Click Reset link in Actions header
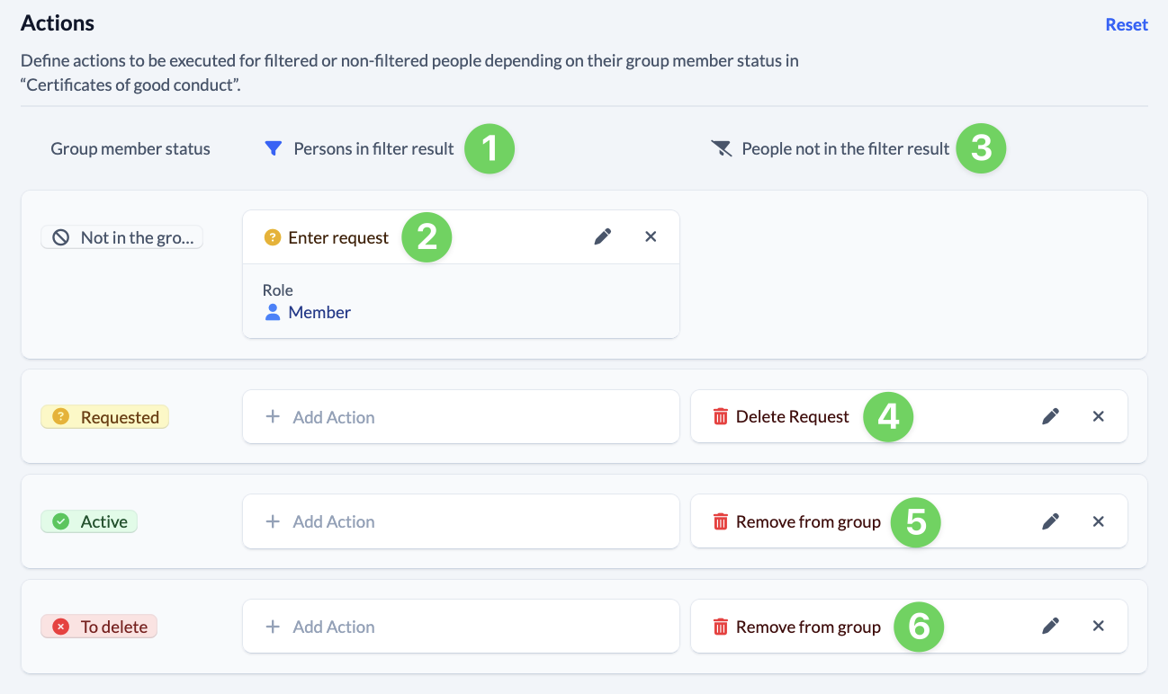 point(1127,24)
